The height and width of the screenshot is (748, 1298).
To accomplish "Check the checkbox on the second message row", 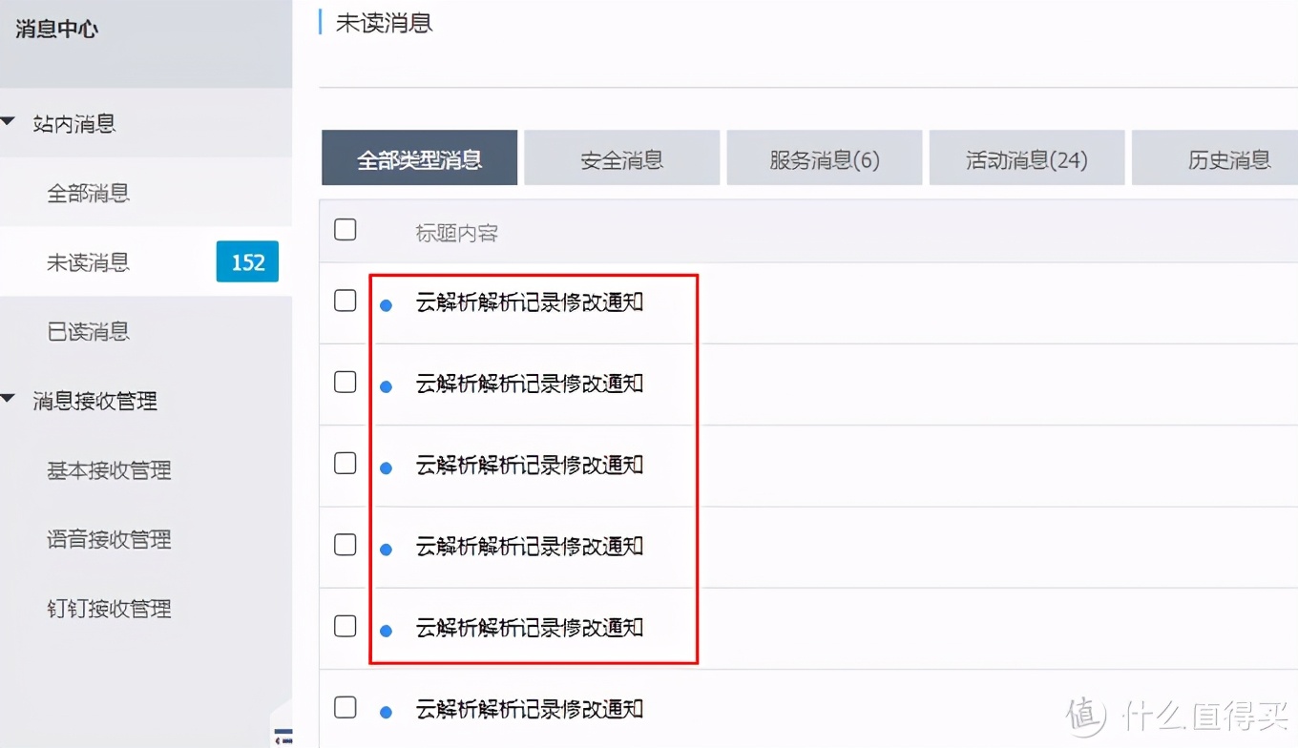I will (345, 381).
